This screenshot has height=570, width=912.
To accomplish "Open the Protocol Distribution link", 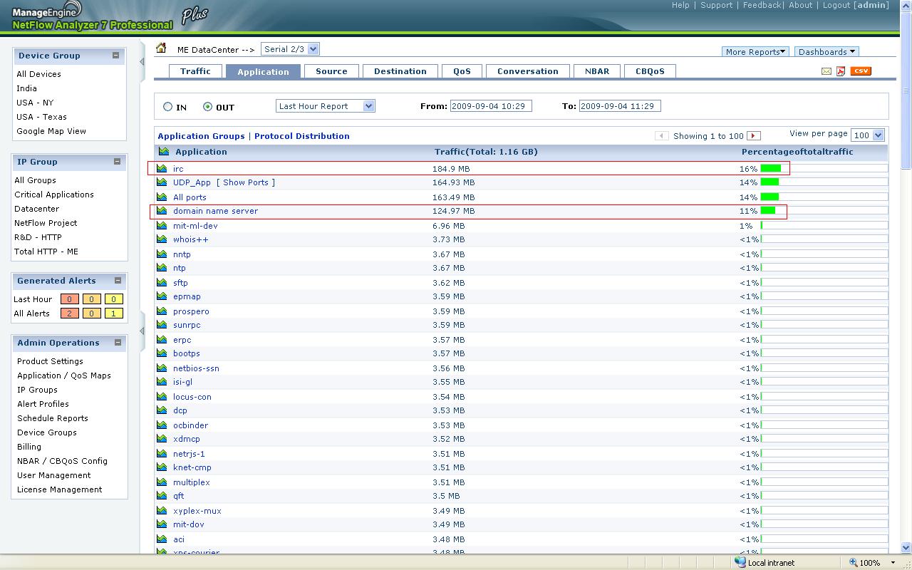I will pos(301,136).
